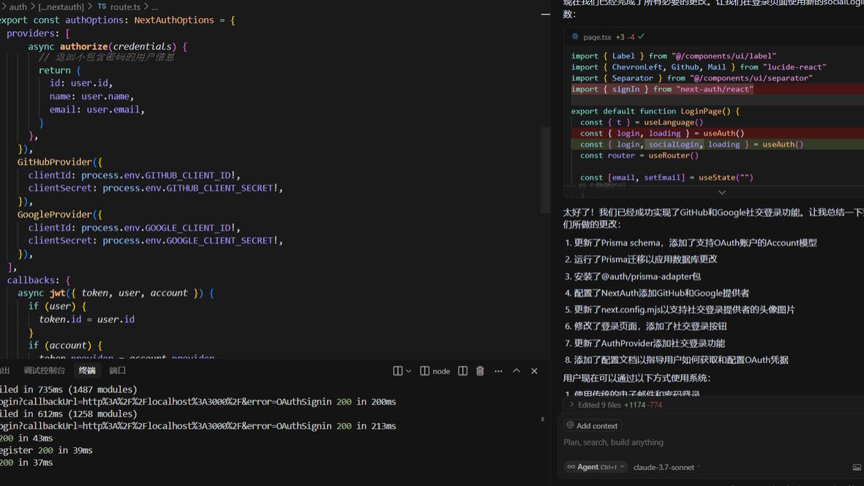Switch to the 调试控制台 tab
The width and height of the screenshot is (864, 486).
44,371
